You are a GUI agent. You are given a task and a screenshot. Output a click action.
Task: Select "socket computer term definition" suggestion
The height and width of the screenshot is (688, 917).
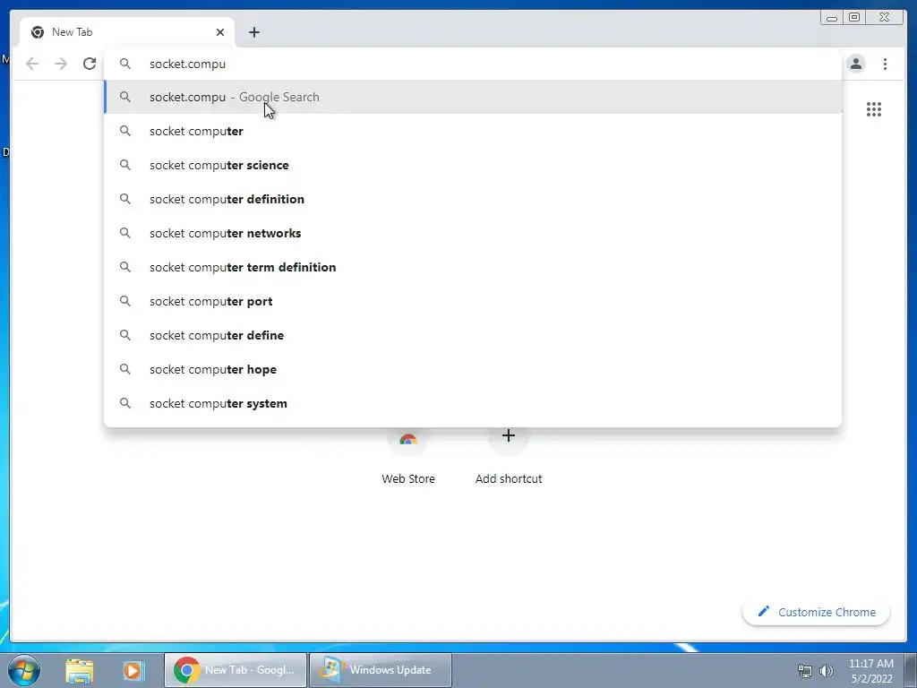tap(473, 267)
